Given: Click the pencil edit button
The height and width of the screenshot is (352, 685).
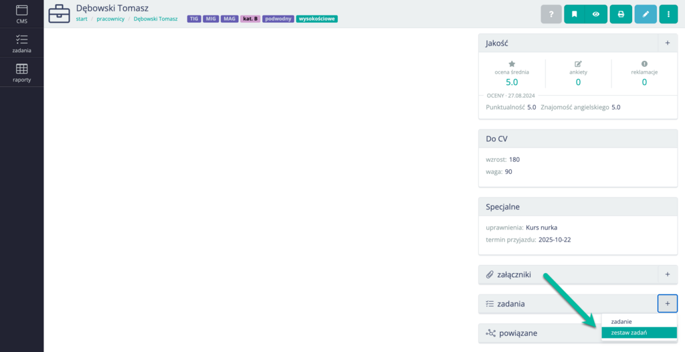Looking at the screenshot, I should 645,14.
